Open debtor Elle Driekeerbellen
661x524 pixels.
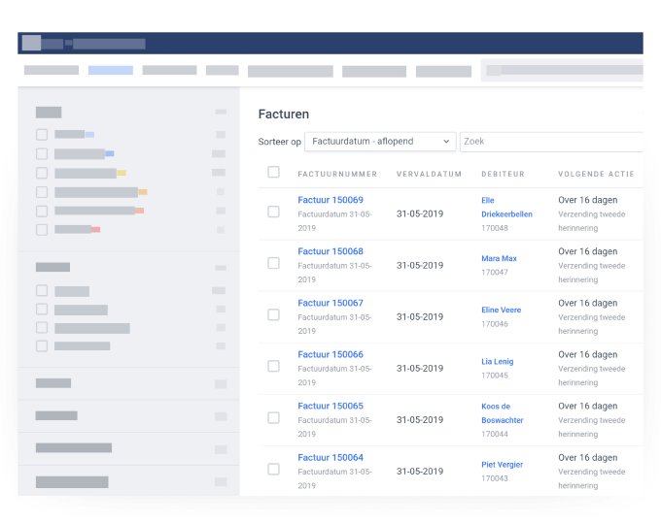[x=506, y=207]
